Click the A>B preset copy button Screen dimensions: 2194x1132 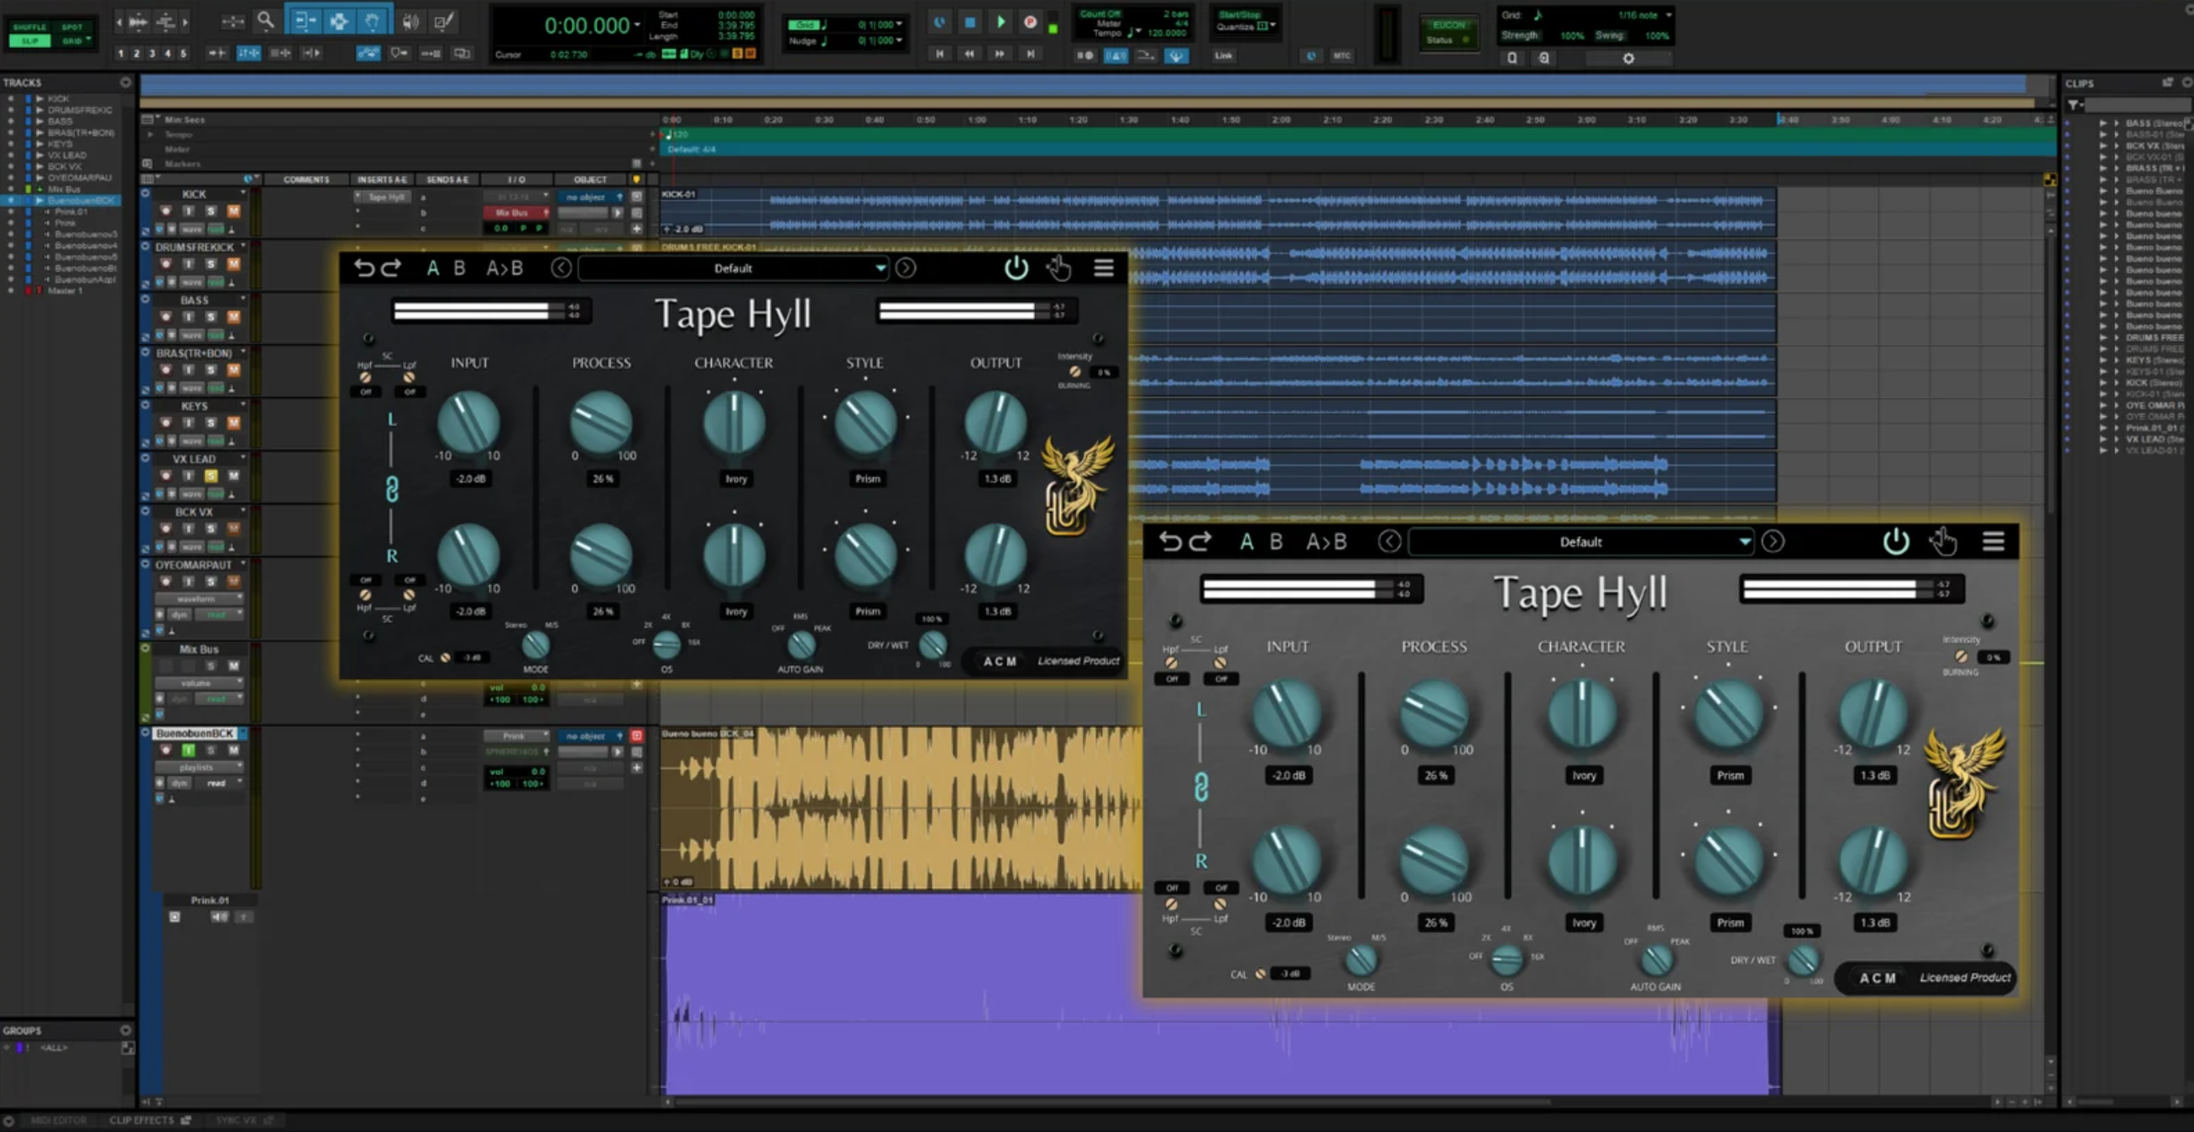pyautogui.click(x=504, y=268)
